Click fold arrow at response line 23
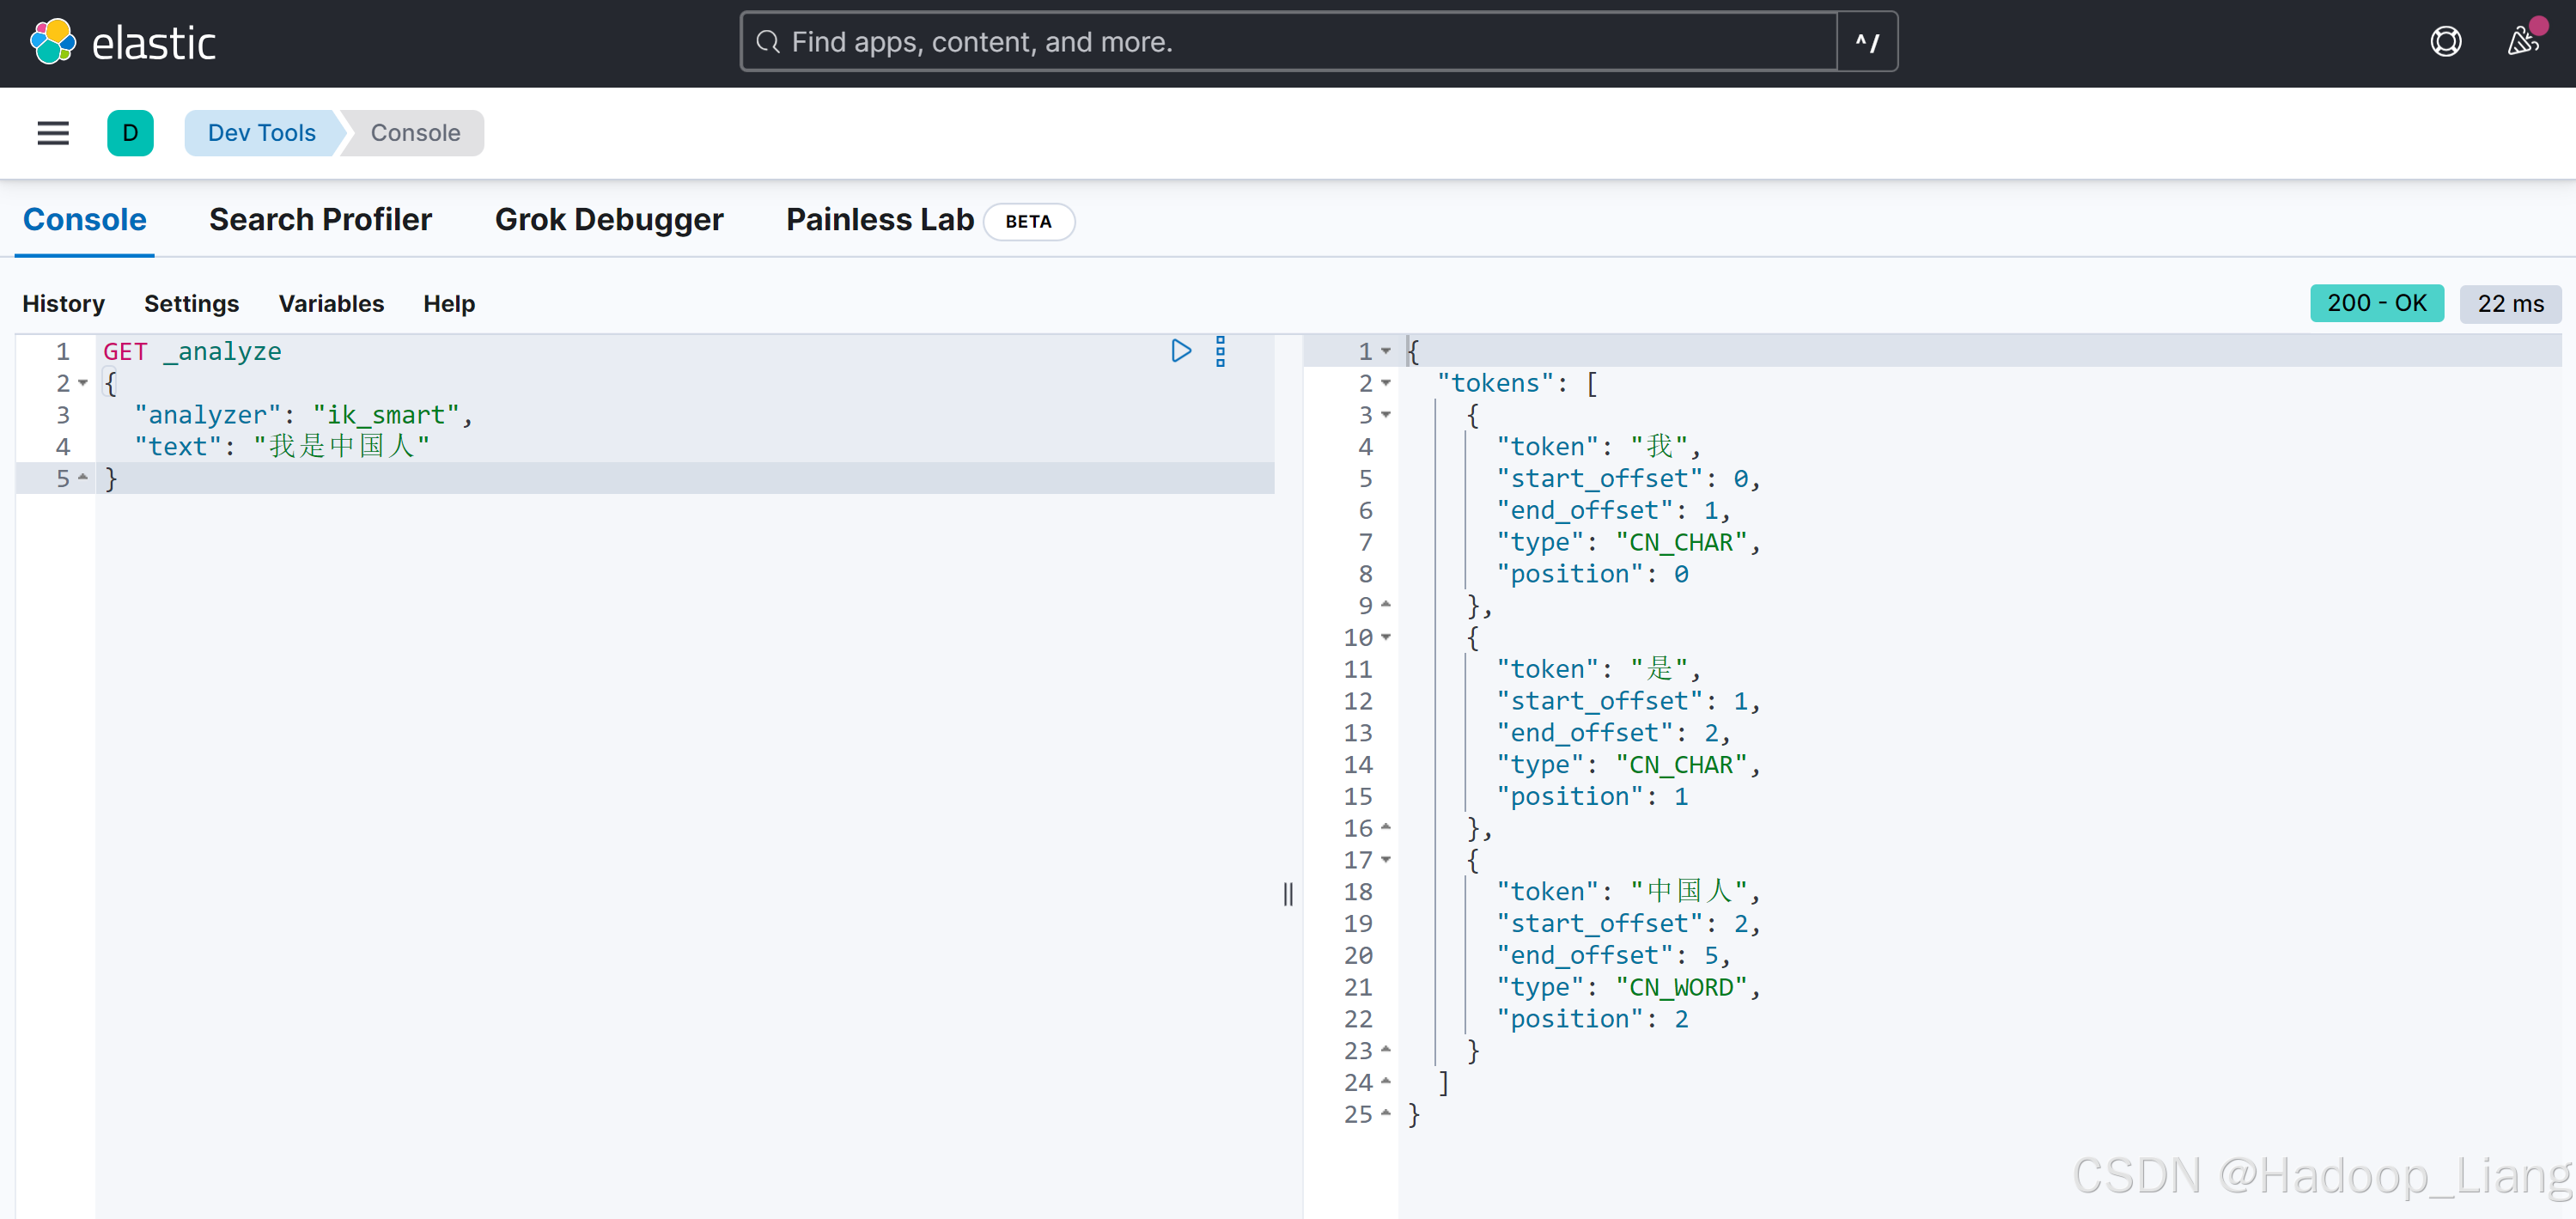The image size is (2576, 1219). [1386, 1050]
